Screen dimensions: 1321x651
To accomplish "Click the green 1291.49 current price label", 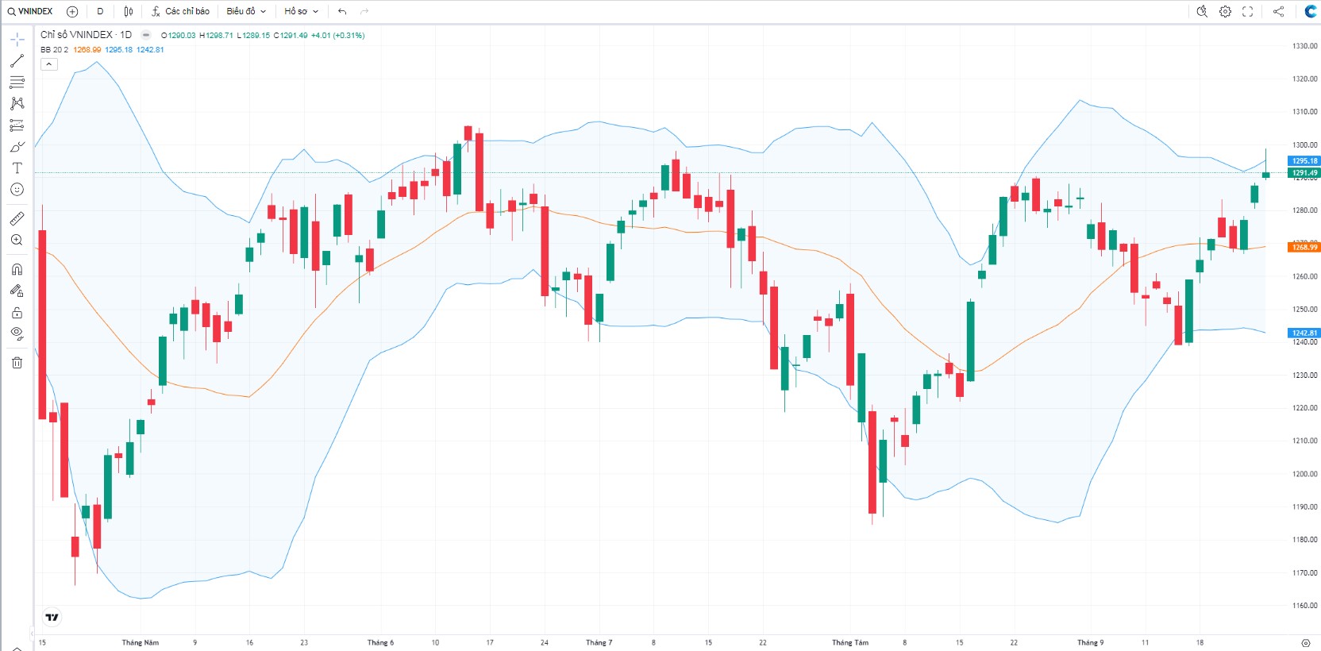I will tap(1304, 172).
